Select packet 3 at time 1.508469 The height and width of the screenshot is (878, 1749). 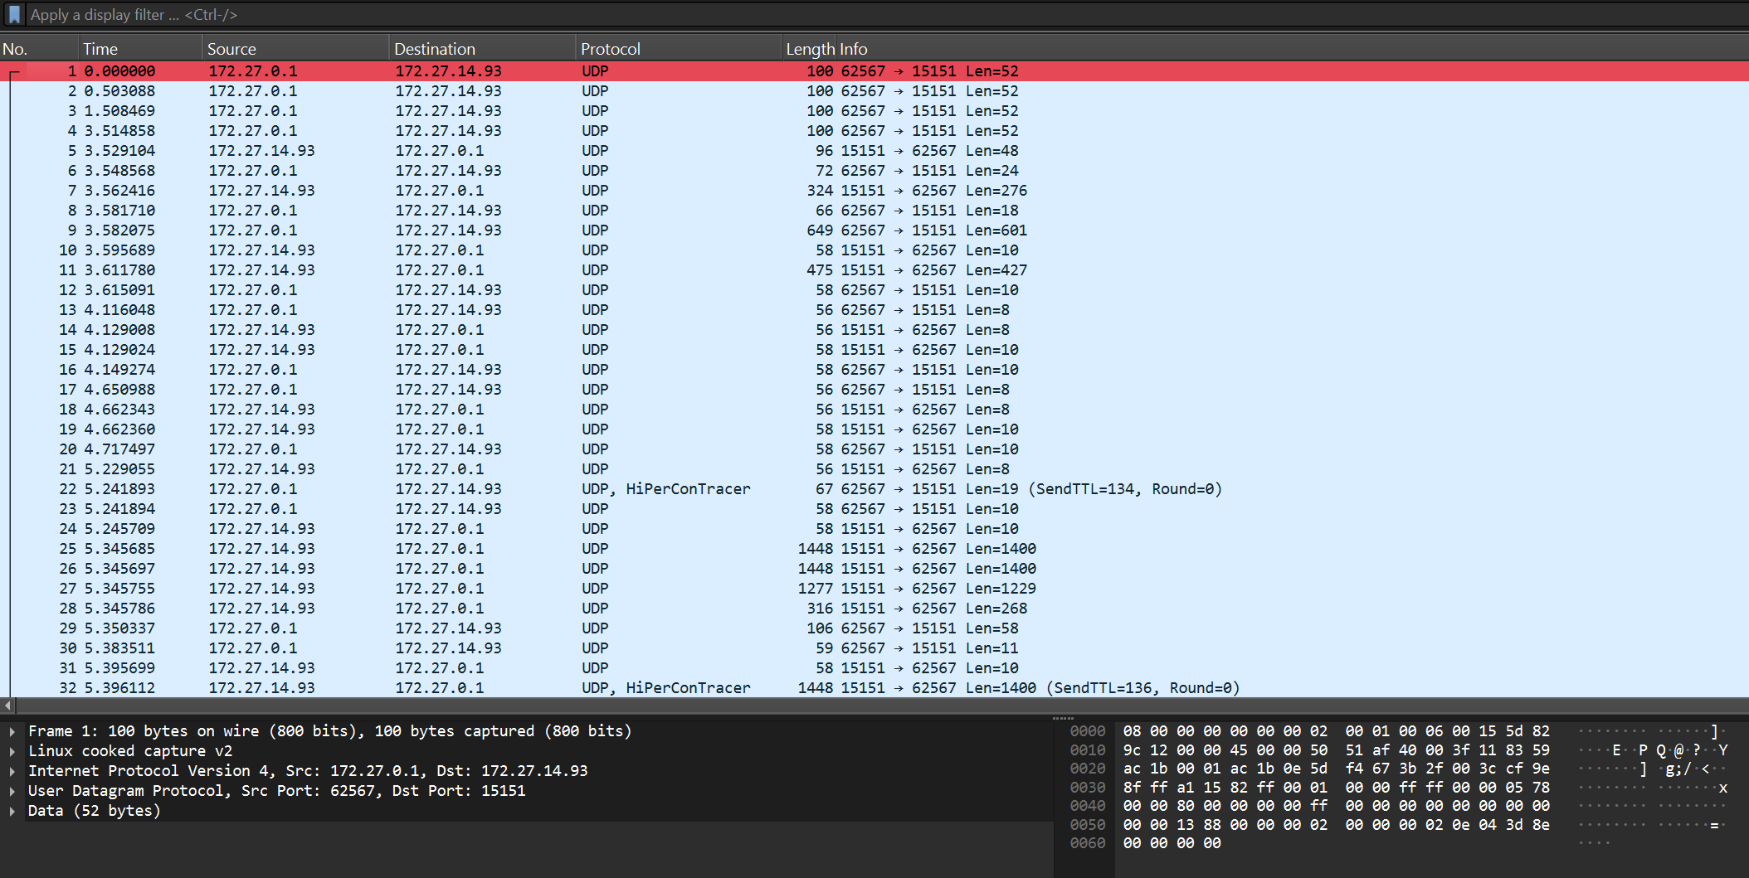pos(874,111)
